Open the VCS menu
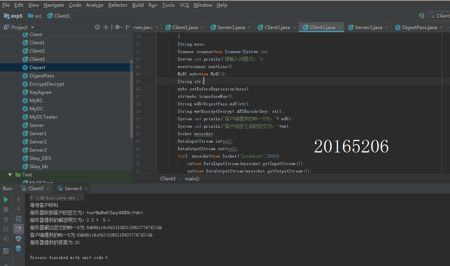Screen dimensions: 450x266 pos(184,5)
